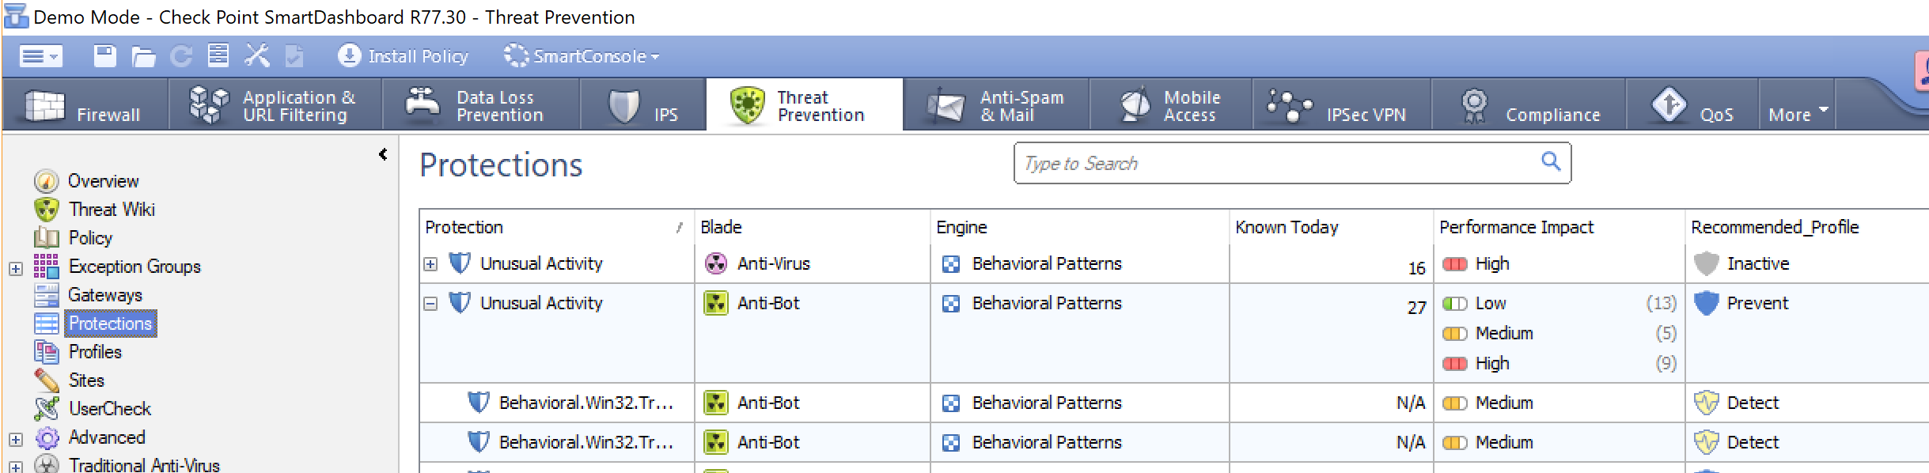Expand the Anti-Virus Unusual Activity row
This screenshot has width=1929, height=473.
[x=430, y=264]
